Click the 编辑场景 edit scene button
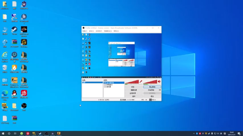Viewport: 243px width, 136px height. coord(134,90)
